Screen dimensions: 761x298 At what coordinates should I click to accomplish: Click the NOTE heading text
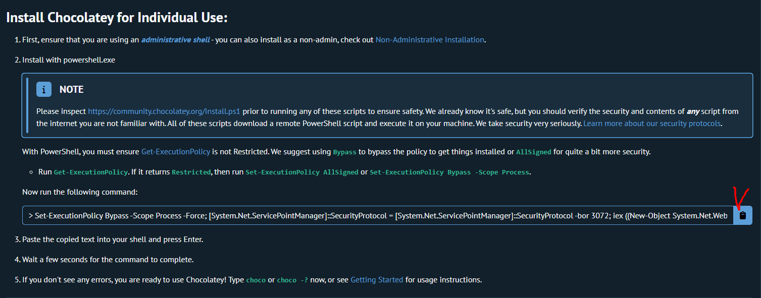click(x=72, y=89)
